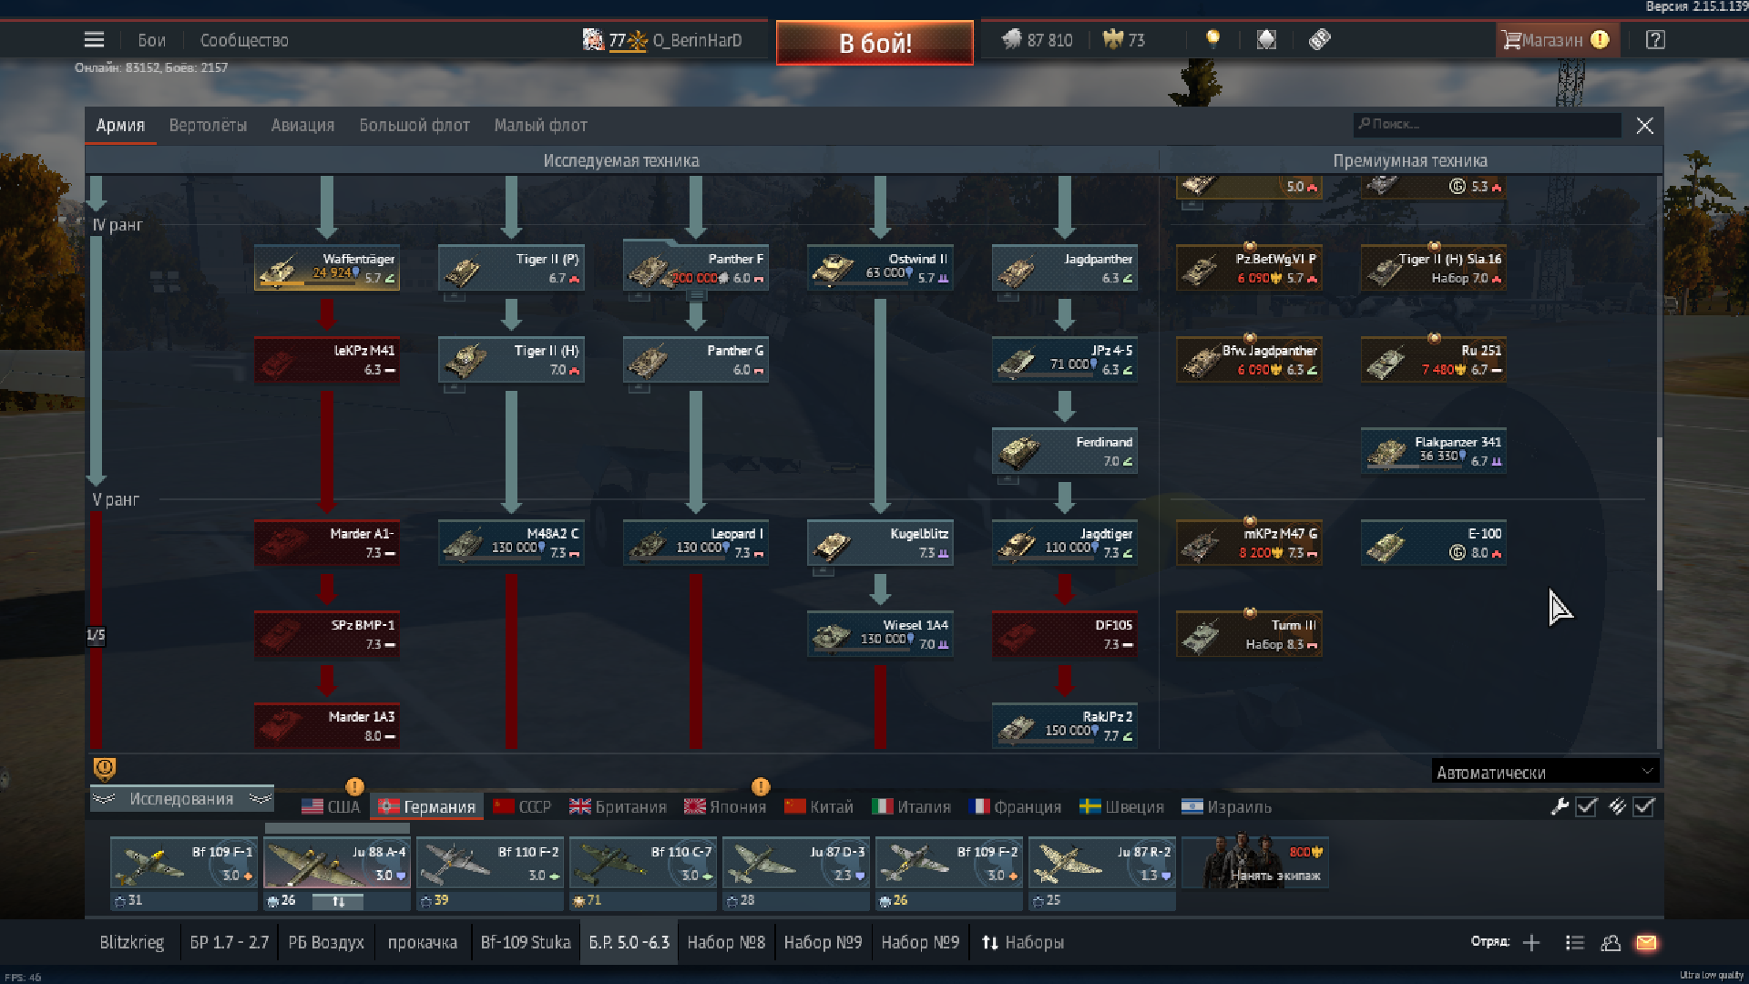
Task: Click the ammunition auto-refill icon
Action: tap(1617, 806)
